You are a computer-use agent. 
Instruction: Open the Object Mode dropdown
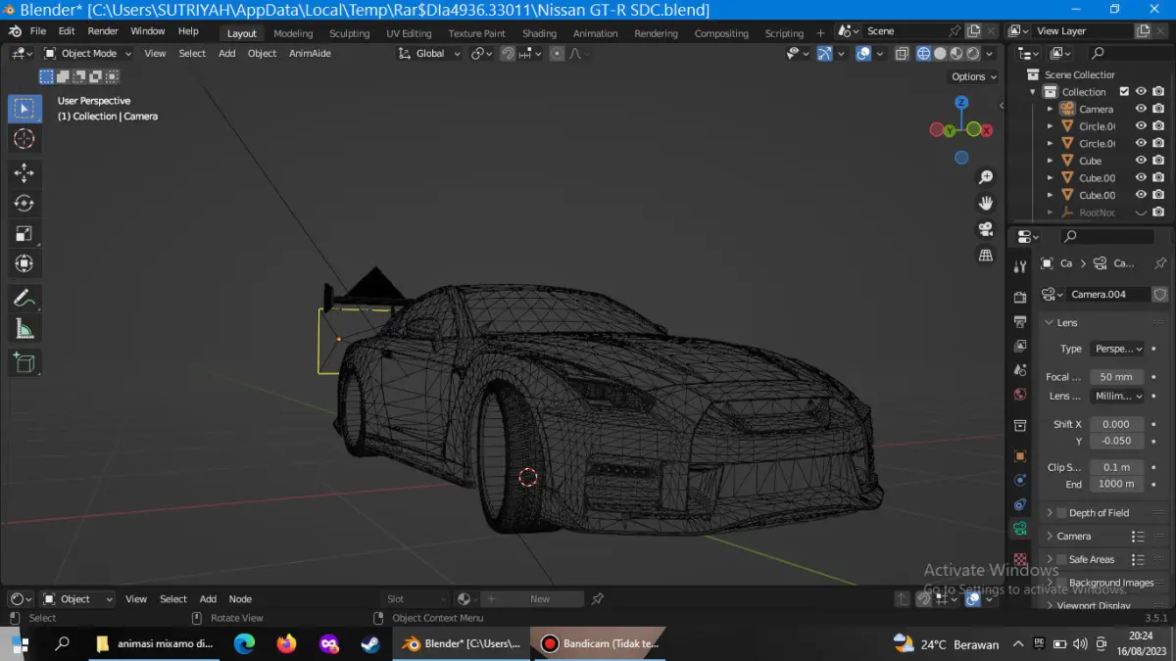[87, 54]
